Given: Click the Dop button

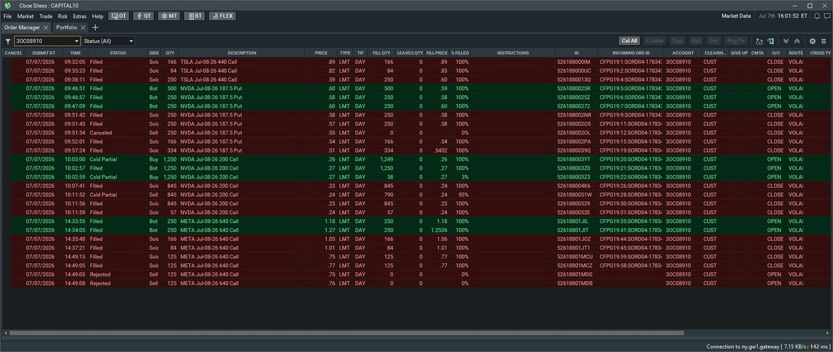Looking at the screenshot, I should (x=677, y=42).
